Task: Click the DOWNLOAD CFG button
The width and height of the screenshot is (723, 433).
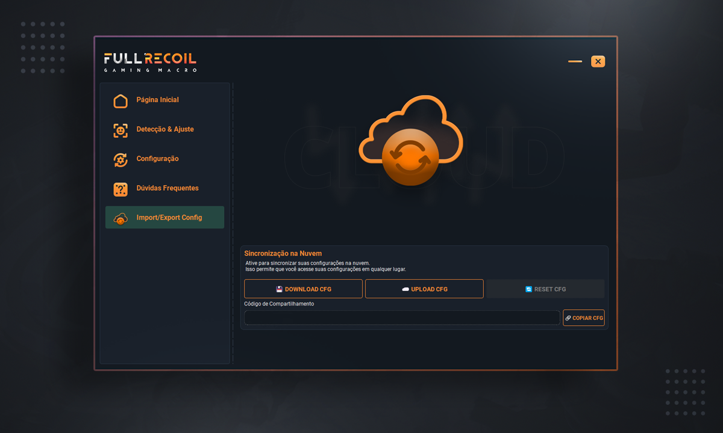Action: [303, 289]
